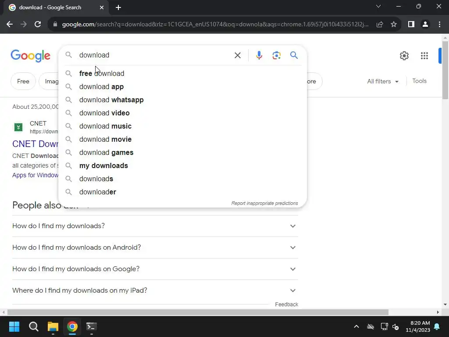Toggle Chrome side panel icon
This screenshot has width=449, height=337.
411,25
